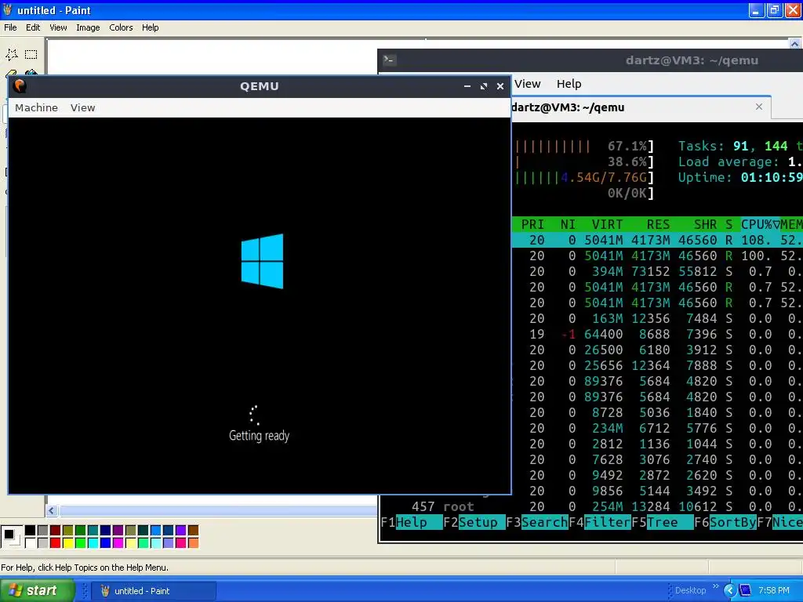Click Paint's vertical scrollbar up arrow

[794, 44]
